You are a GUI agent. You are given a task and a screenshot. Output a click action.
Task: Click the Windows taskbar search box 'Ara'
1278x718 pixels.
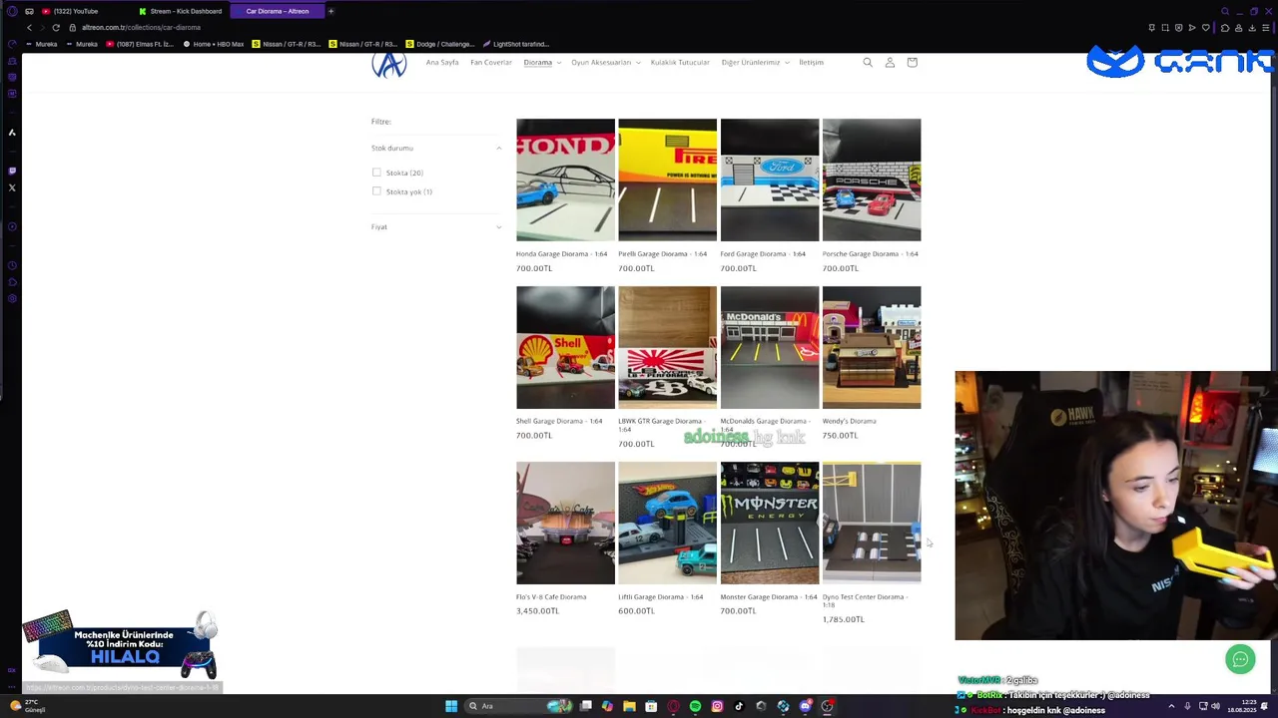[x=519, y=706]
